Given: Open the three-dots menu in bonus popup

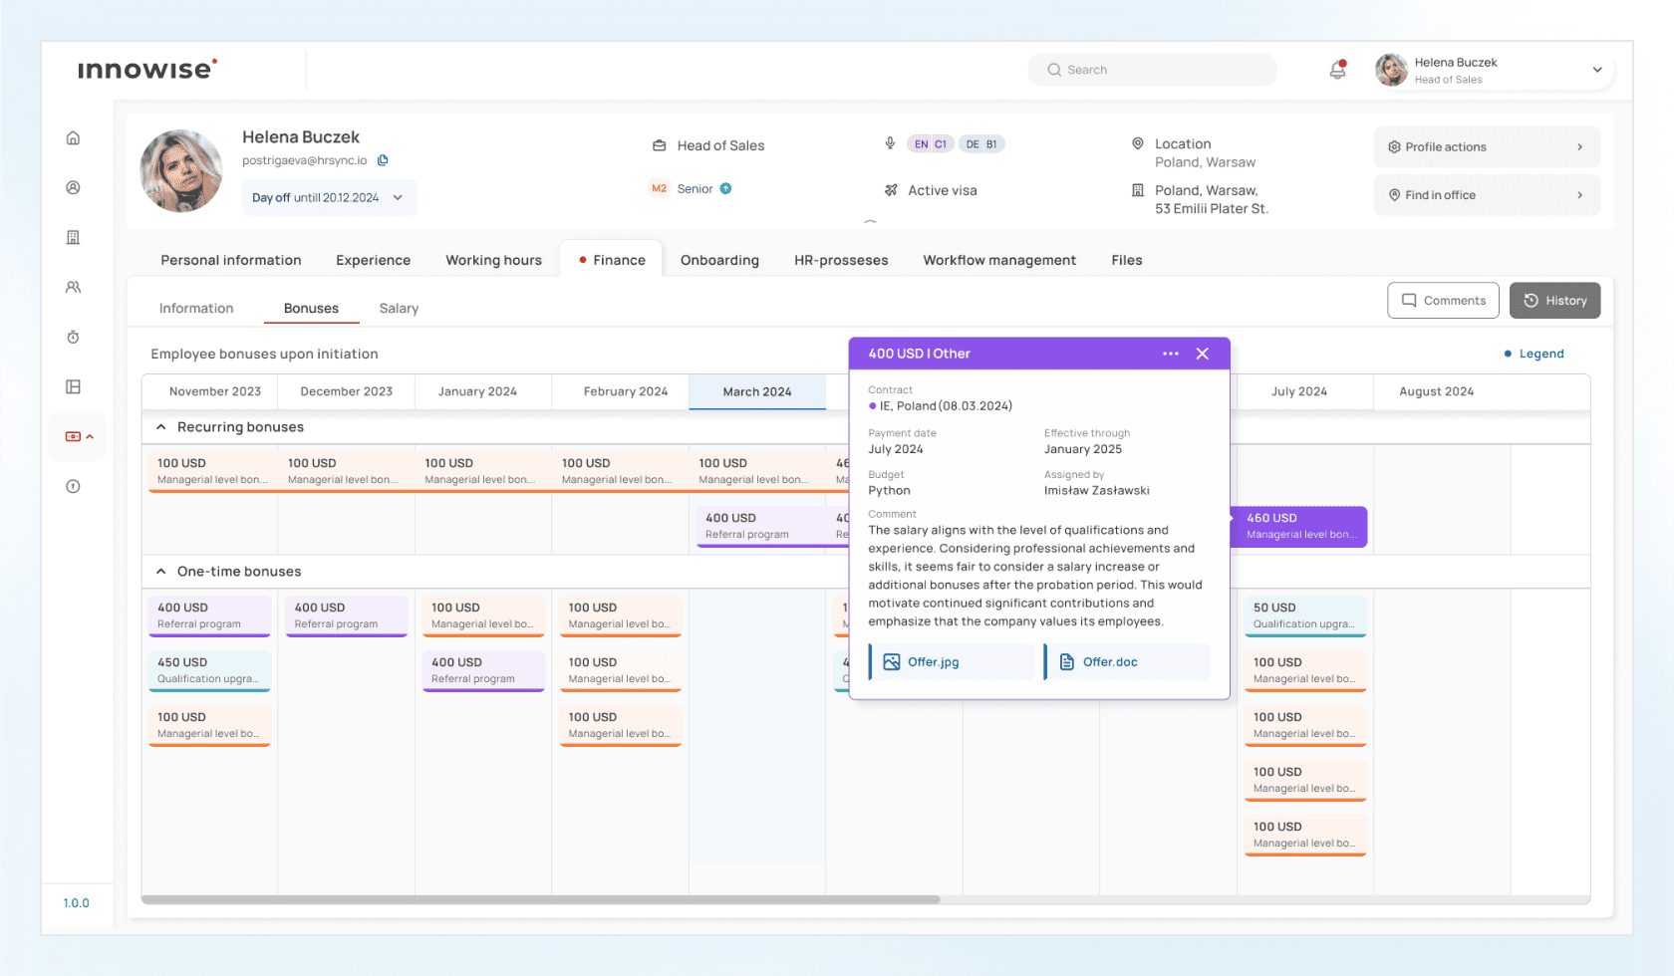Looking at the screenshot, I should [1170, 354].
